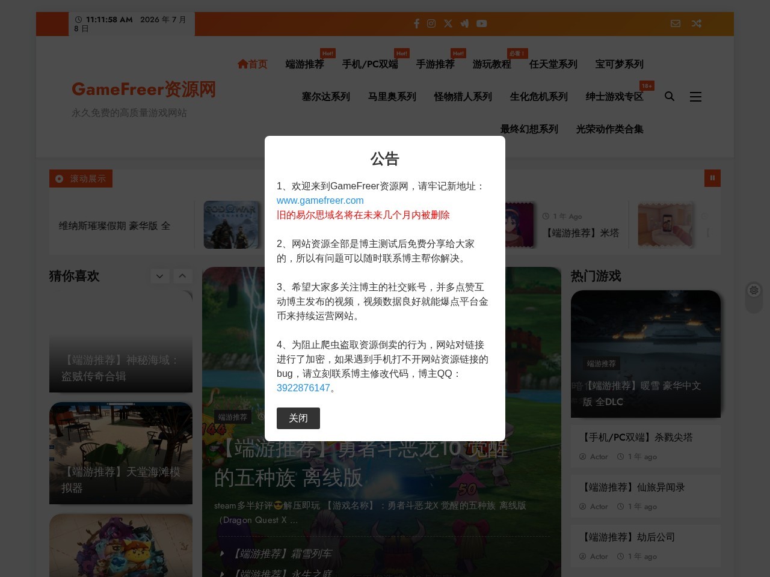Viewport: 770px width, 577px height.
Task: Open the search magnifier icon
Action: (x=670, y=96)
